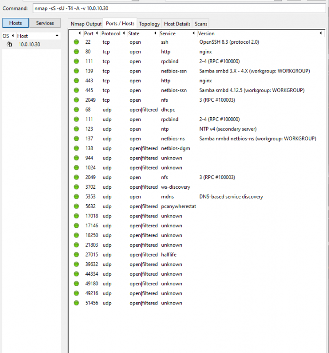Click green status icon for port 138
This screenshot has width=329, height=353.
point(76,148)
